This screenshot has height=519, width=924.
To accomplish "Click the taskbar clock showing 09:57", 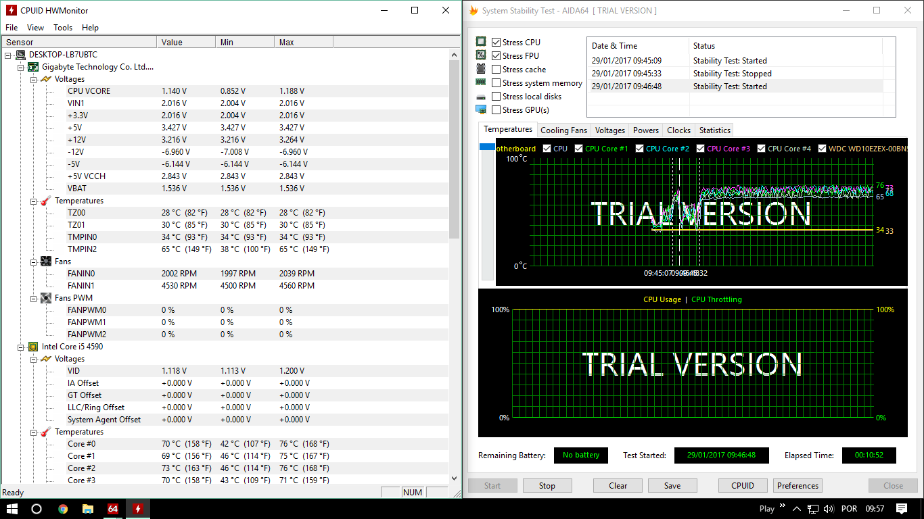I will click(x=875, y=509).
